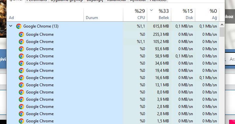Screen dimensions: 235x124
Task: Click the Ad name column header
Action: 45,14
